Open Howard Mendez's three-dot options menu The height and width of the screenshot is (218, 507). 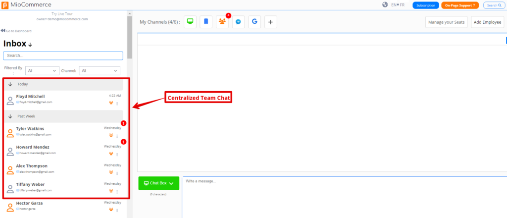[x=117, y=155]
